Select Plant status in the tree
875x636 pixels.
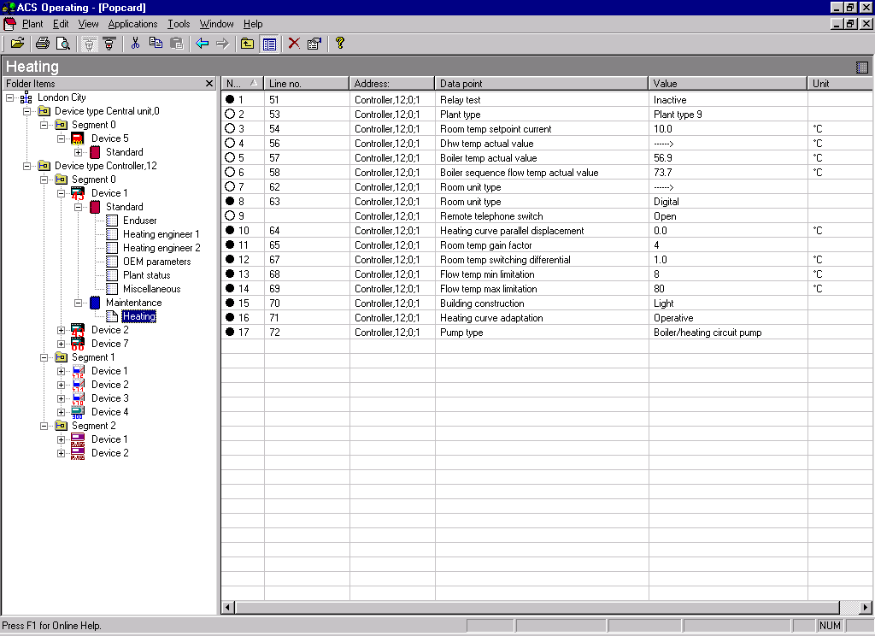point(147,275)
